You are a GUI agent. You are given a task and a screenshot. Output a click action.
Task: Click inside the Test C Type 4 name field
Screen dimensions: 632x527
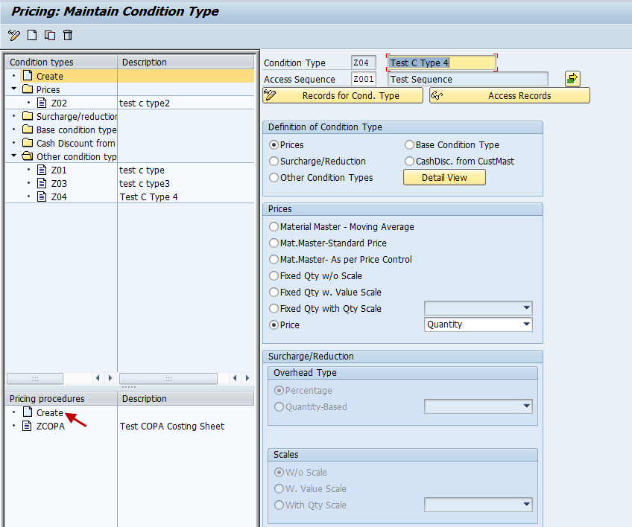[x=440, y=63]
